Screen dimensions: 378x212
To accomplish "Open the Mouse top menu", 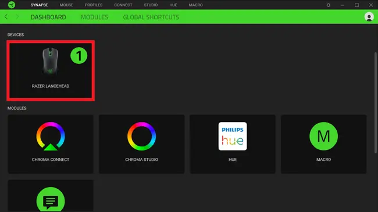I will point(66,5).
